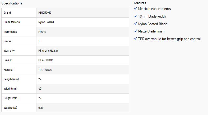Screen dimensions: 208x115
Task: Click the Nylon Coated value in table
Action: (46, 22)
